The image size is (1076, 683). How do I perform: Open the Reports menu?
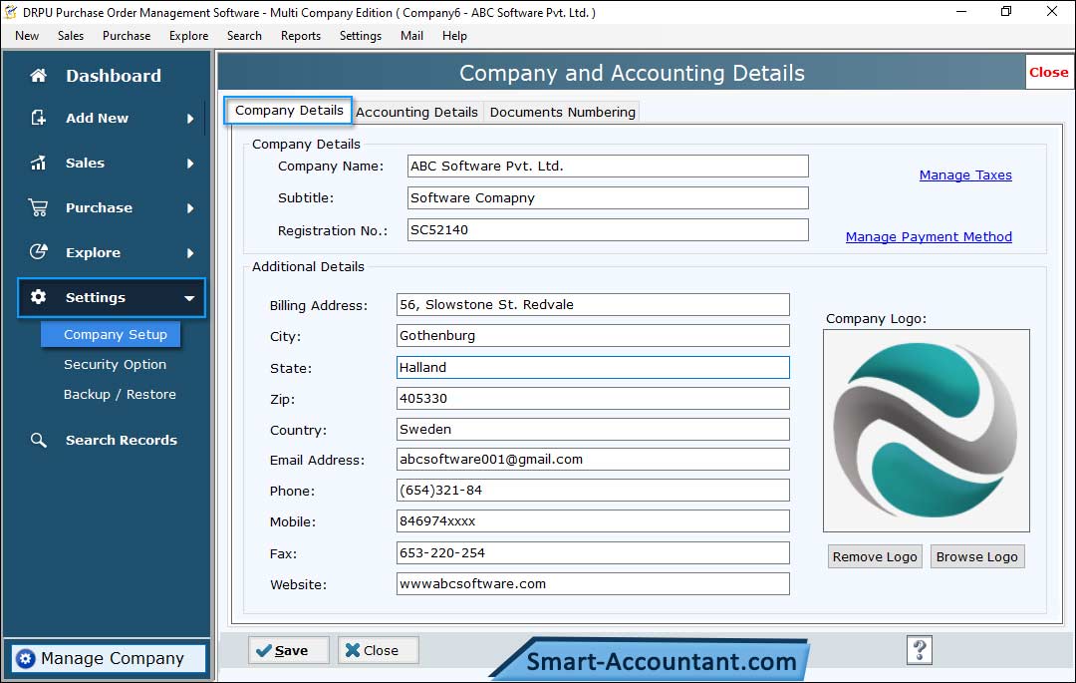point(301,36)
